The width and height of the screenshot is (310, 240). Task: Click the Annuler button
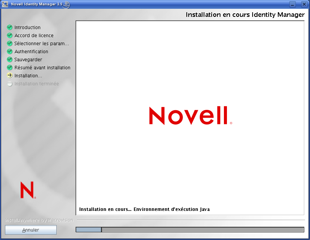31,230
